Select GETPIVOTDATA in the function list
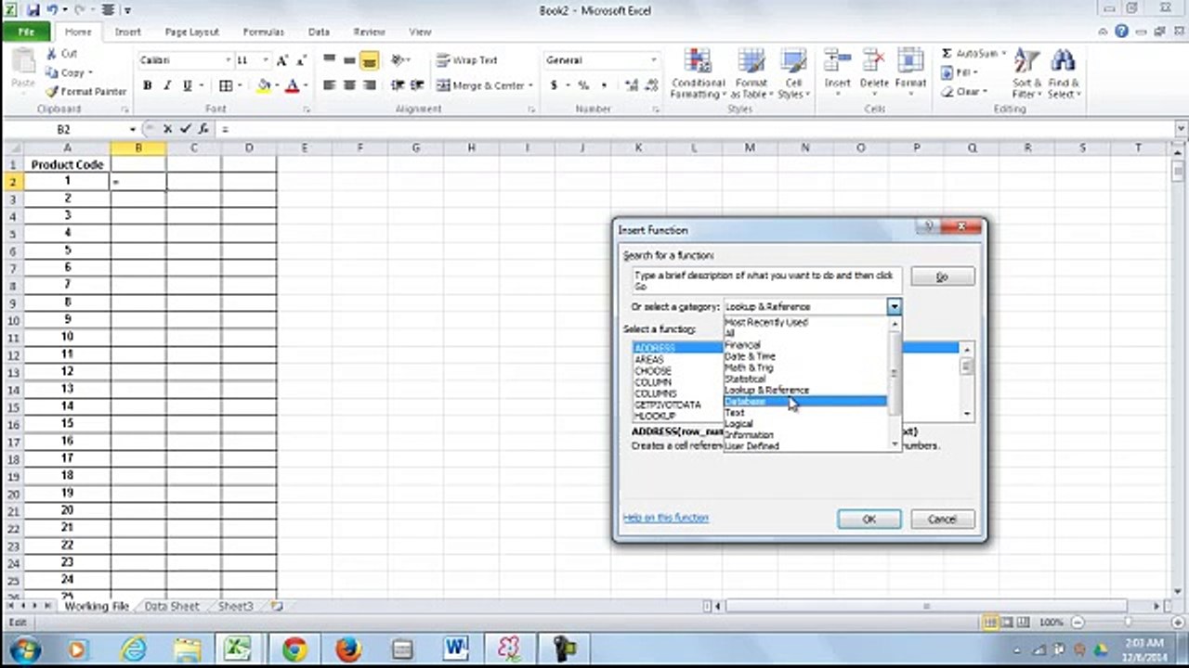The image size is (1189, 668). [667, 405]
